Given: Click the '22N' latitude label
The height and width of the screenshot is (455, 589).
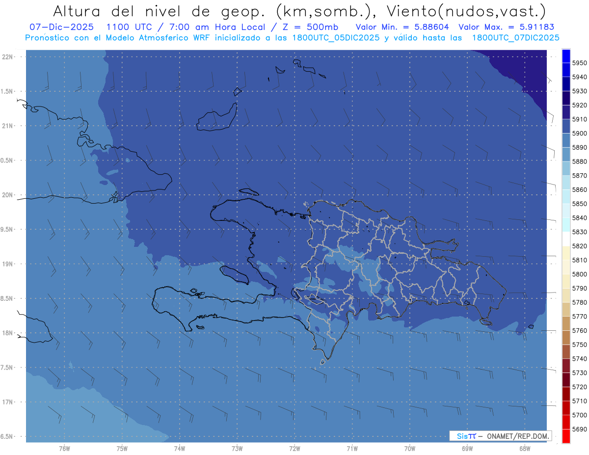Looking at the screenshot, I should [8, 57].
